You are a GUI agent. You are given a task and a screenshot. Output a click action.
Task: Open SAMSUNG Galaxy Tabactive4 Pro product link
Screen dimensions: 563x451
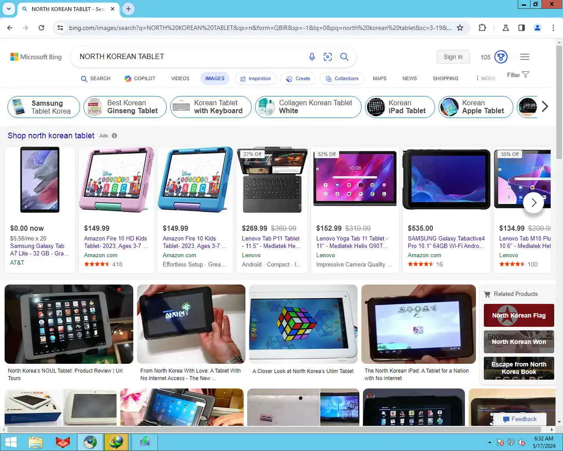[446, 242]
